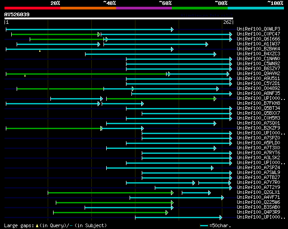Choose the UniRef100_Q5BXX7 label
This screenshot has height=229, width=288.
pyautogui.click(x=258, y=113)
